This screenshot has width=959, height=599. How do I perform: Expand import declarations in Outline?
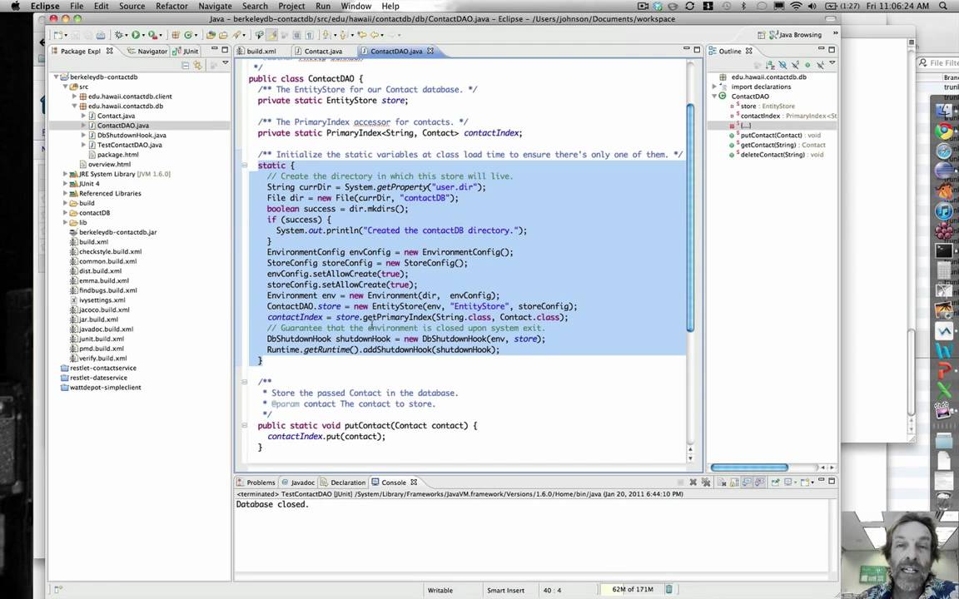tap(713, 87)
